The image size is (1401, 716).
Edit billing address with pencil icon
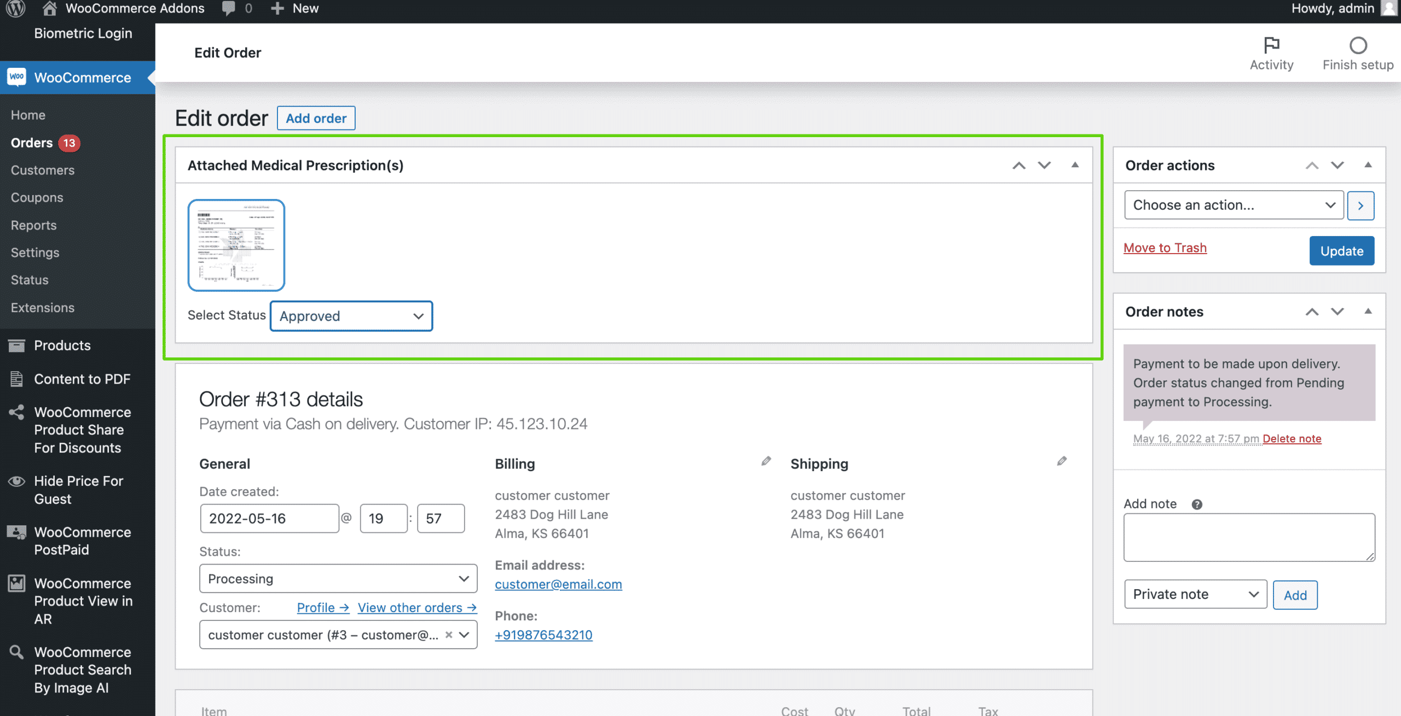766,461
